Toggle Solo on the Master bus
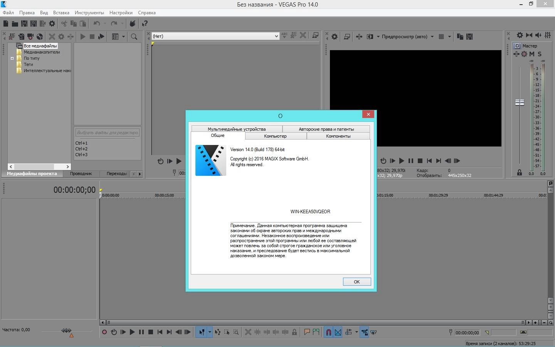 coord(540,54)
